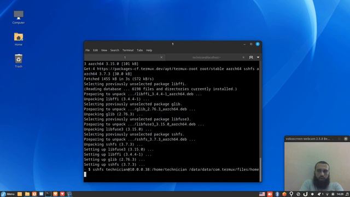The height and width of the screenshot is (197, 350).
Task: Open the red Vivaldi taskbar icon
Action: pos(62,194)
